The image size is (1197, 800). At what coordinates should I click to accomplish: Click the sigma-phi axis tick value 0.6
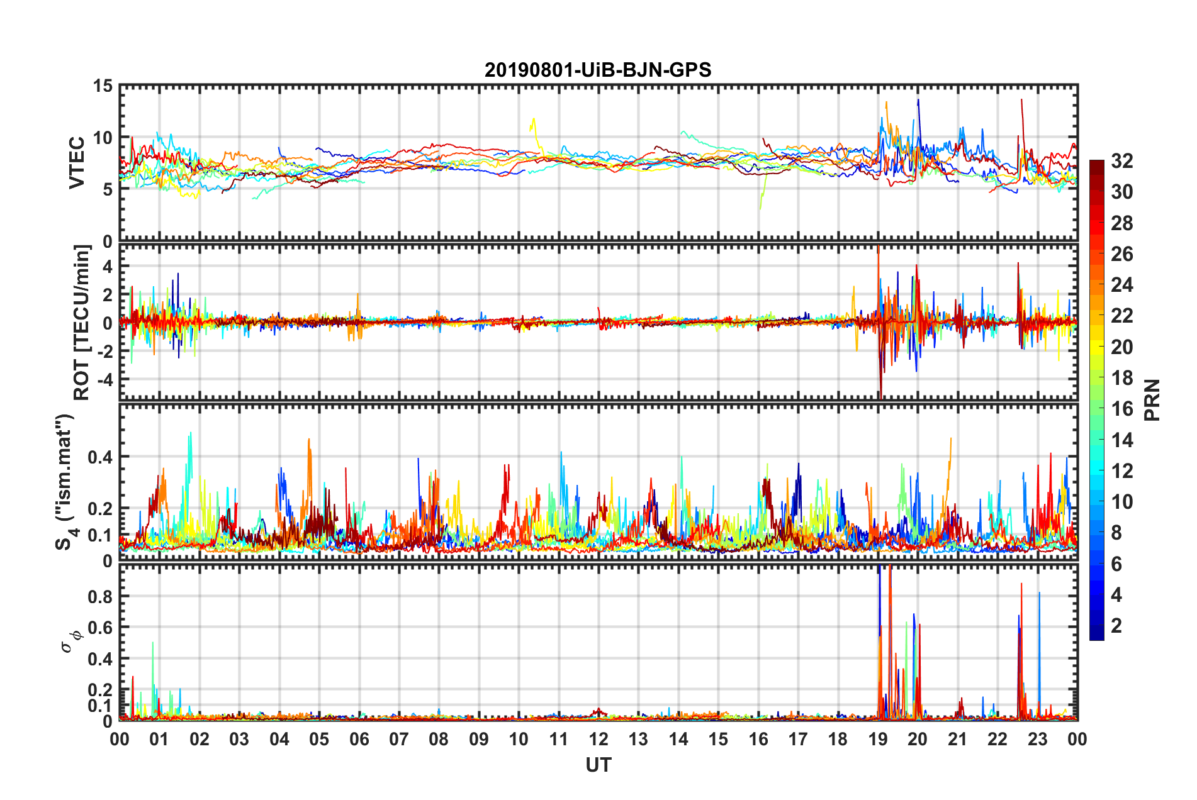coord(101,628)
